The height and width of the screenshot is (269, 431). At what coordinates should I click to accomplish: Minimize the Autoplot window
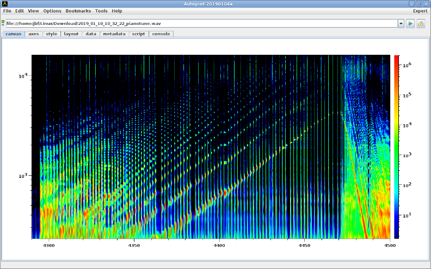tap(411, 4)
